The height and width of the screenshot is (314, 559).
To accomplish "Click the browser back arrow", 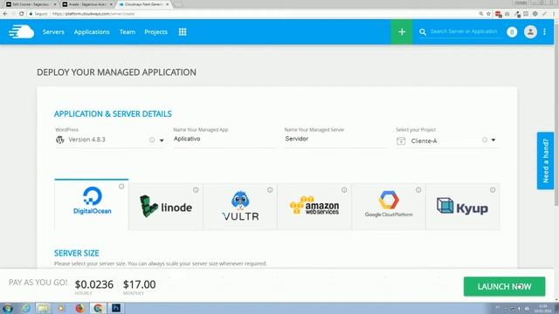I will coord(5,14).
